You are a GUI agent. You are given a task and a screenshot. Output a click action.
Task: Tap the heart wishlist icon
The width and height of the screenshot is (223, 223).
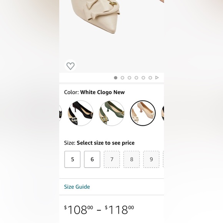pos(70,66)
